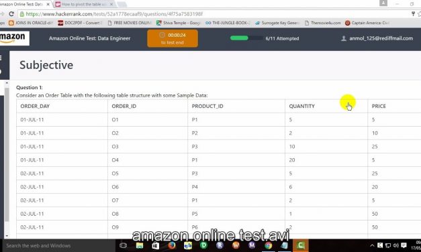Viewport: 421px width, 252px height.
Task: Click the Google Chrome taskbar icon
Action: (268, 245)
